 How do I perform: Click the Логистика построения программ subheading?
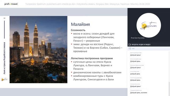tap(92, 58)
